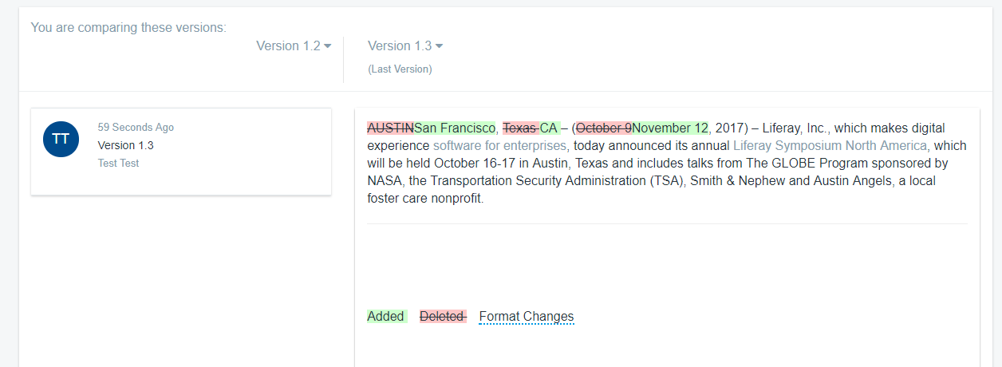Click the added CA highlight
Screen dimensions: 1002x367
coord(549,128)
